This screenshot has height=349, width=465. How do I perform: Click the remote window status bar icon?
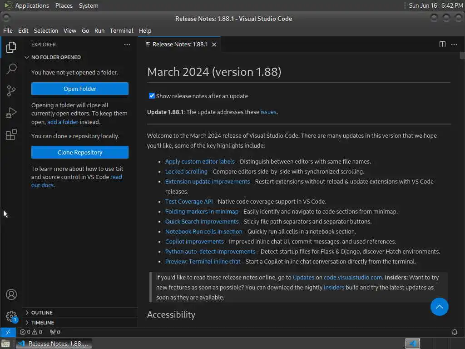click(8, 332)
